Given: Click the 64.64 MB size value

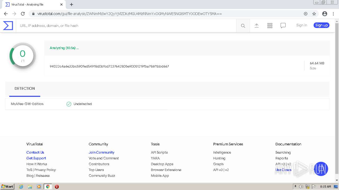Looking at the screenshot, I should (317, 63).
